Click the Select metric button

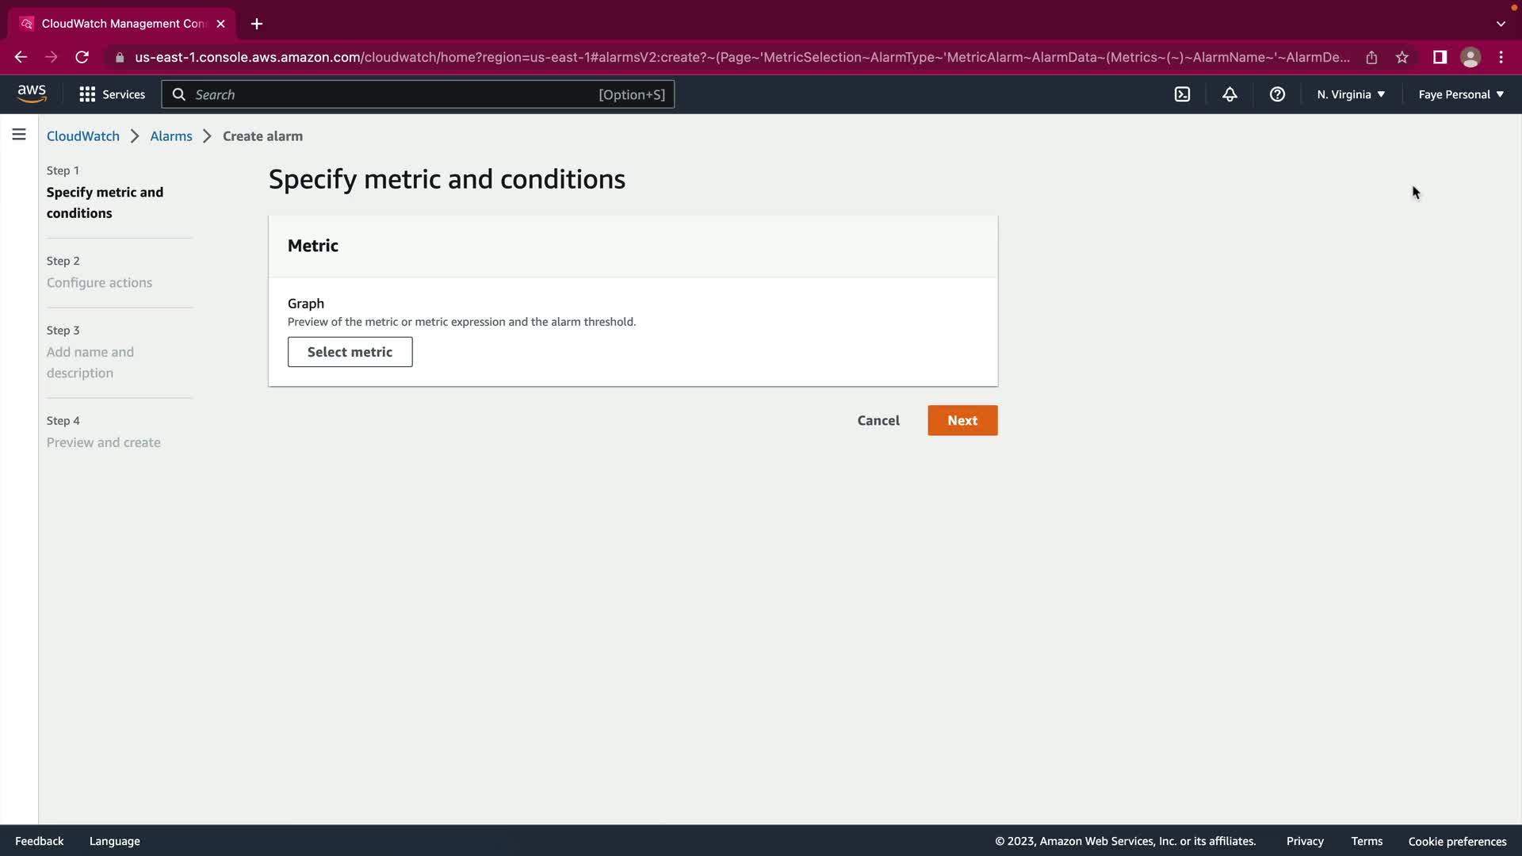point(350,352)
